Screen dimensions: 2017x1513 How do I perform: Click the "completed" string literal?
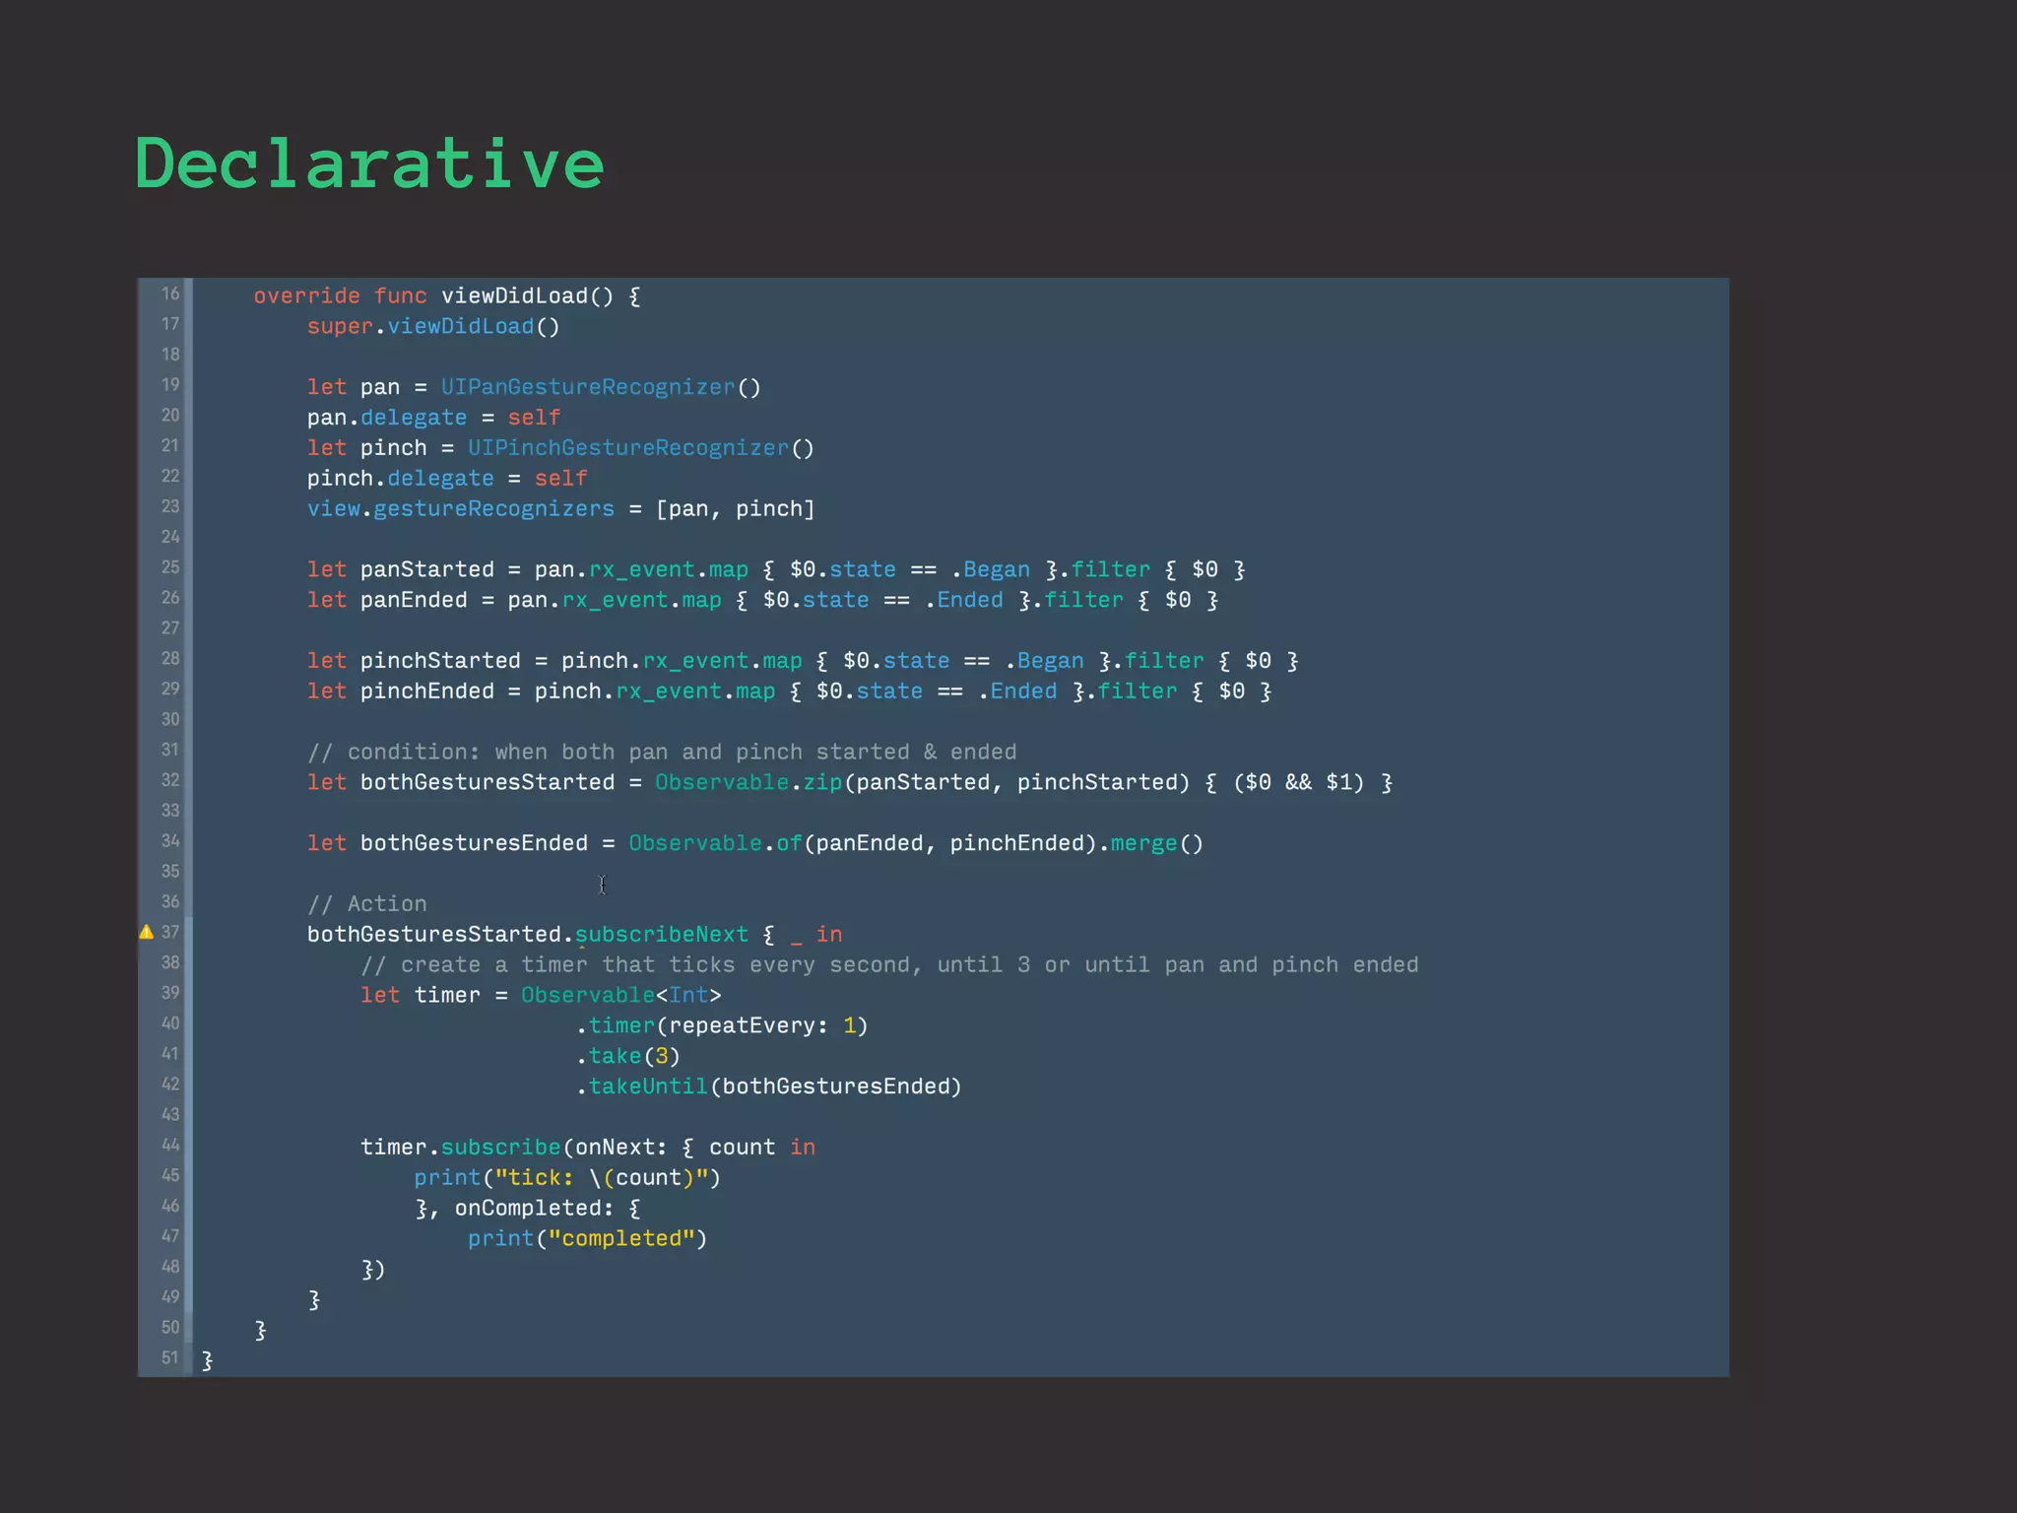(x=620, y=1239)
